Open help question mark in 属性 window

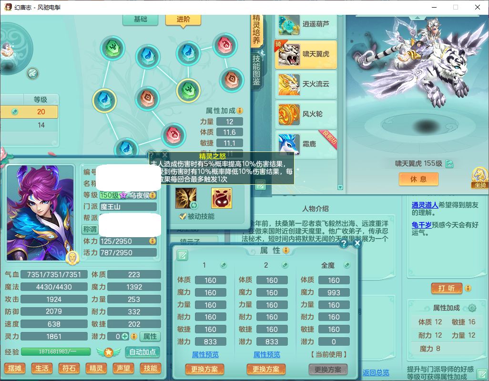(x=344, y=243)
